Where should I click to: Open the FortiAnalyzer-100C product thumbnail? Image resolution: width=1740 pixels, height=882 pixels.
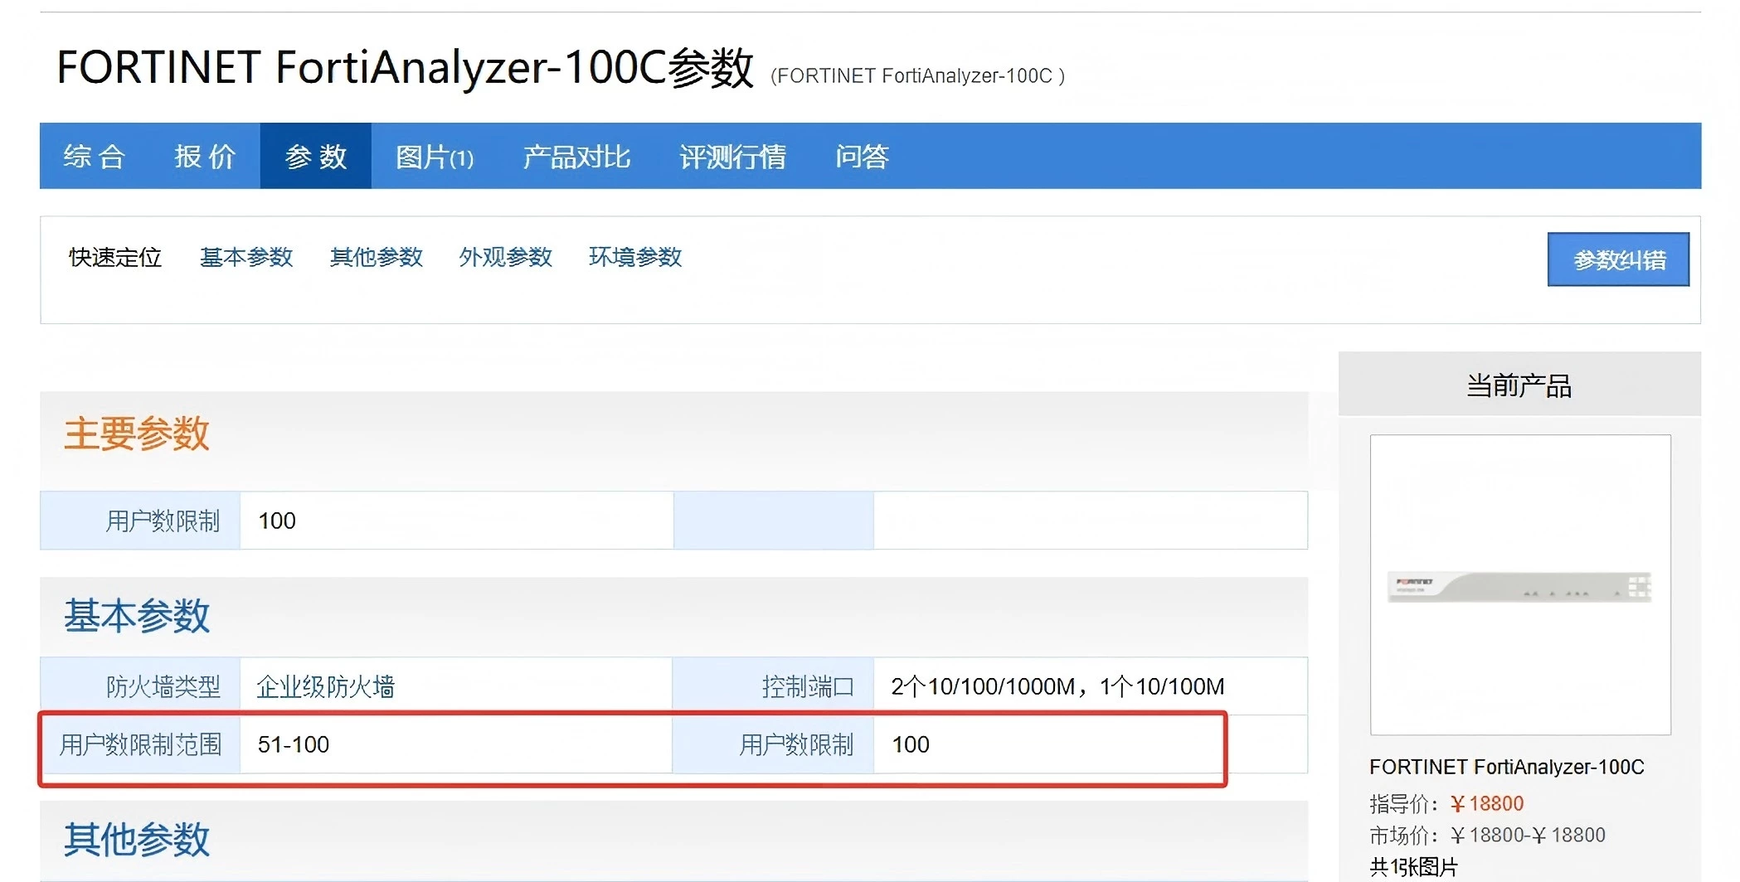pyautogui.click(x=1520, y=584)
